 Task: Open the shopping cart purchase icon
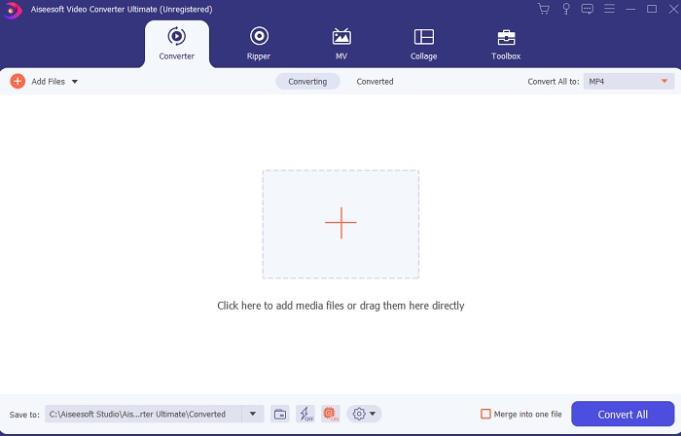pyautogui.click(x=543, y=9)
